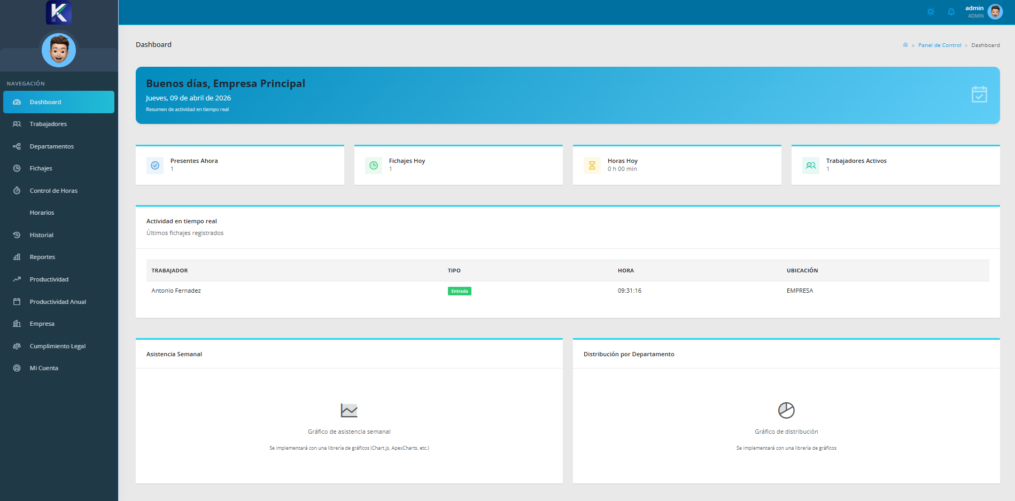
Task: Click 'Distribución por Departamento' panel title
Action: tap(629, 354)
